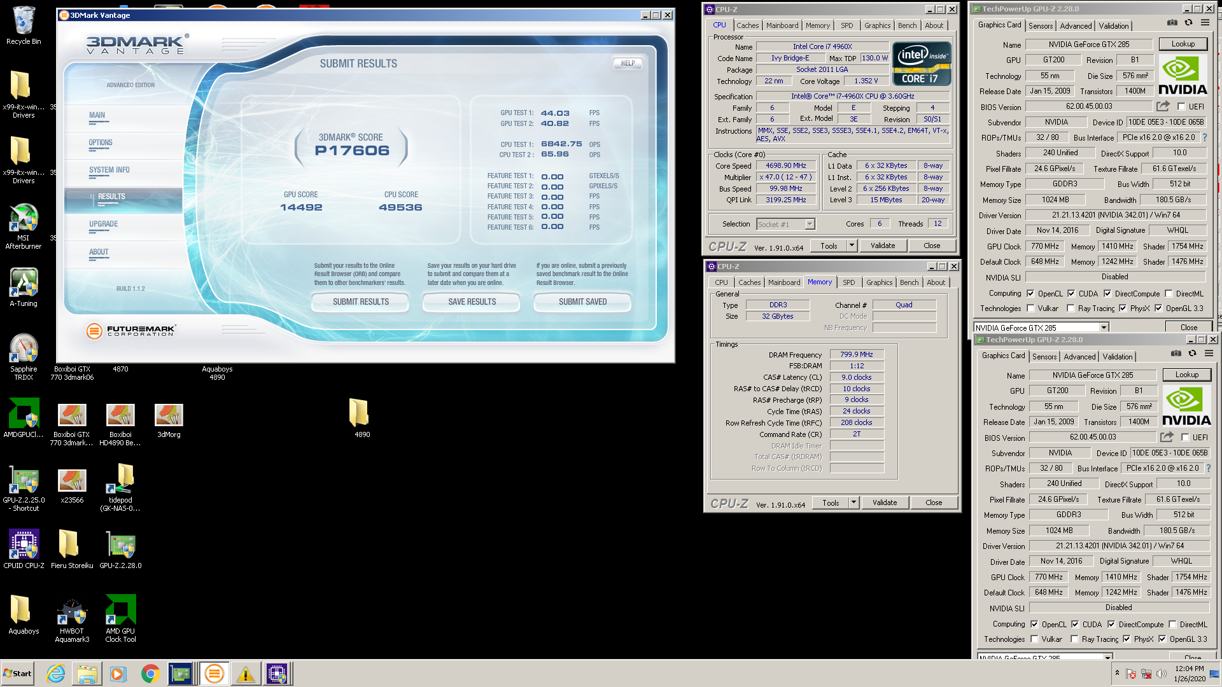Open Advanced tab in the lower GPU-Z window
Image resolution: width=1222 pixels, height=687 pixels.
click(1079, 357)
